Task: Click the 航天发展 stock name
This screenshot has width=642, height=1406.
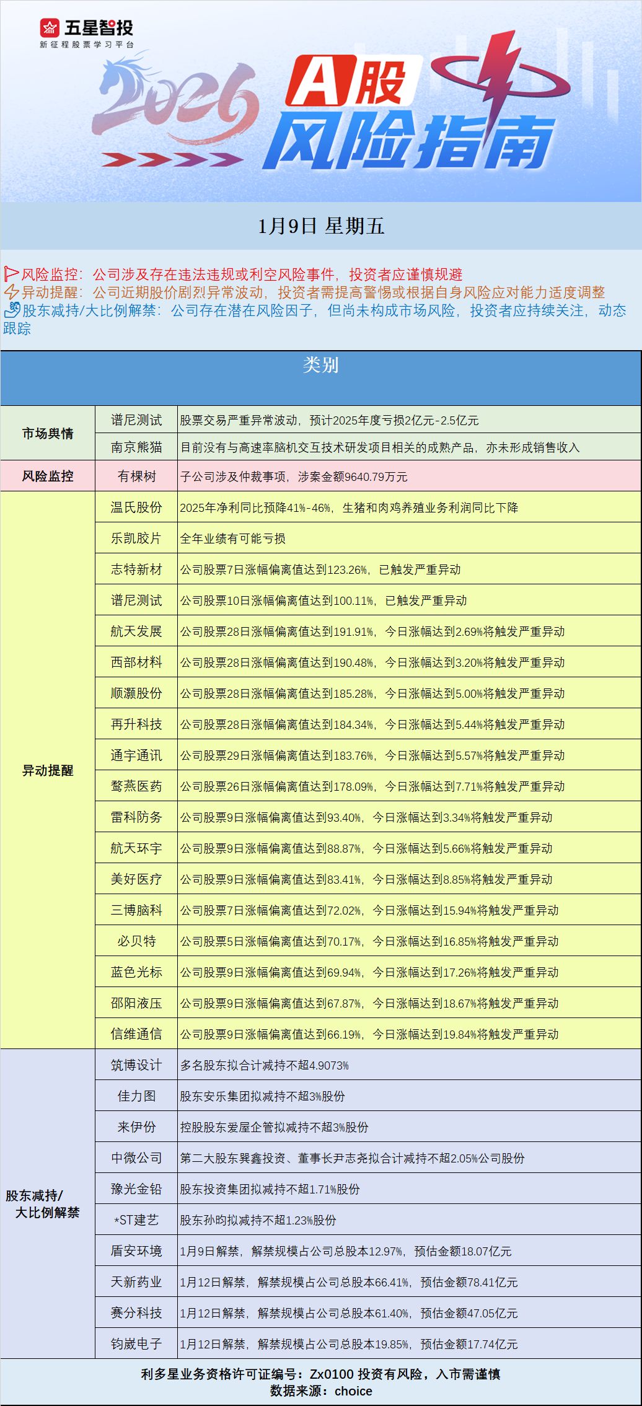Action: [x=136, y=631]
